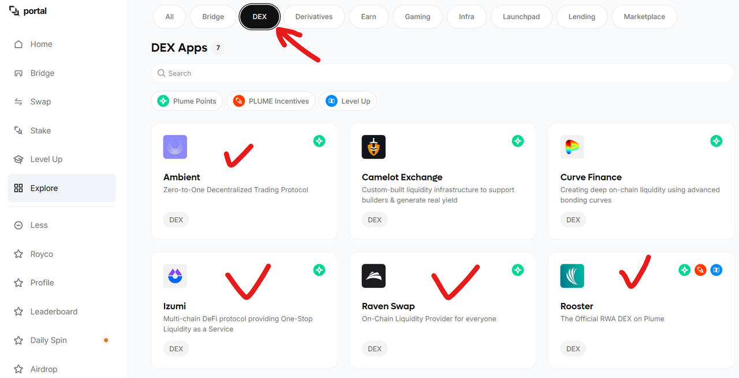This screenshot has height=378, width=739.
Task: Open the Rooster app logo
Action: tap(572, 276)
